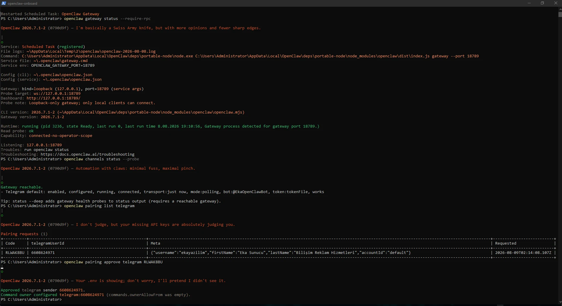This screenshot has width=562, height=306.
Task: Click the Swiss Army knife tagline text
Action: [168, 28]
